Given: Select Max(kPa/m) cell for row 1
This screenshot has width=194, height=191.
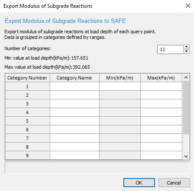Looking at the screenshot, I should click(161, 86).
